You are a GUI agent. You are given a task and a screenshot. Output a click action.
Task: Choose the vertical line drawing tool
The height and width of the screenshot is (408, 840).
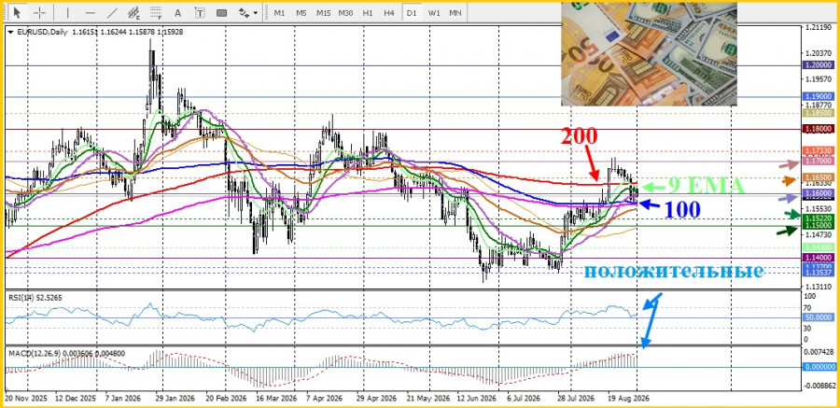[x=67, y=12]
